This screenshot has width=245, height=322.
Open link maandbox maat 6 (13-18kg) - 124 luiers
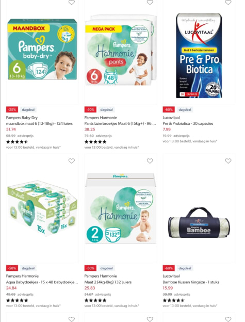[39, 124]
